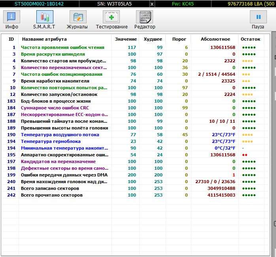Sort by Абсолютное column header

pos(216,39)
